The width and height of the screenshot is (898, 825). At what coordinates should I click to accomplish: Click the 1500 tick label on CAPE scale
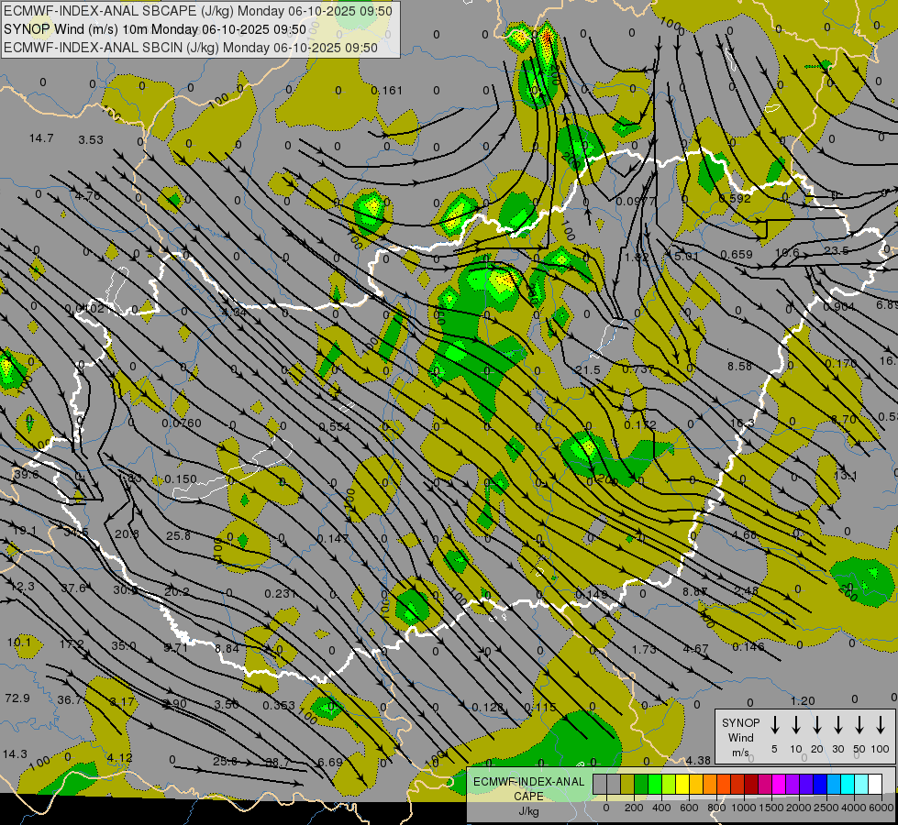tap(771, 808)
